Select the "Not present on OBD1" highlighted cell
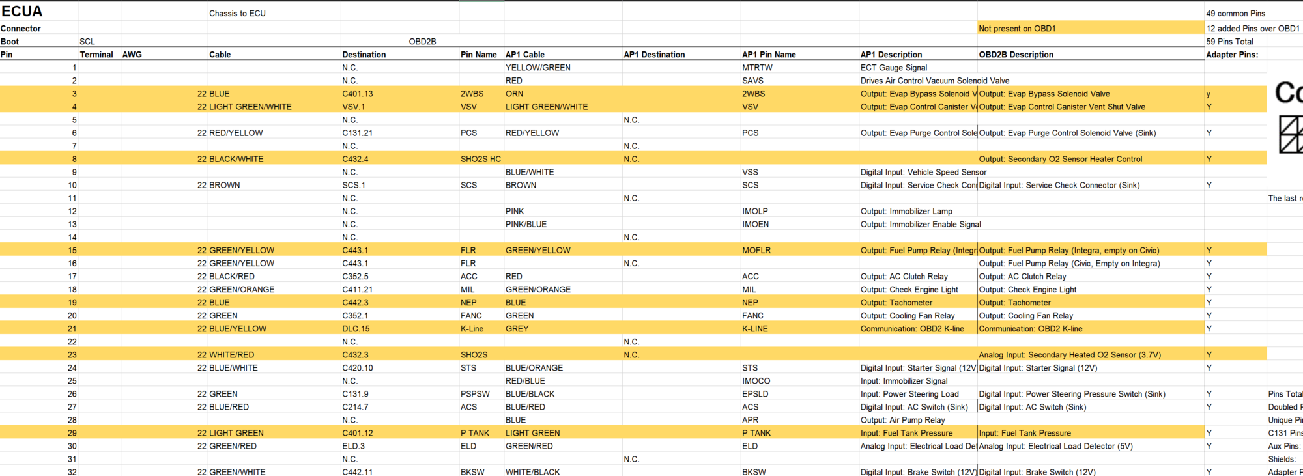The image size is (1303, 476). [1017, 29]
